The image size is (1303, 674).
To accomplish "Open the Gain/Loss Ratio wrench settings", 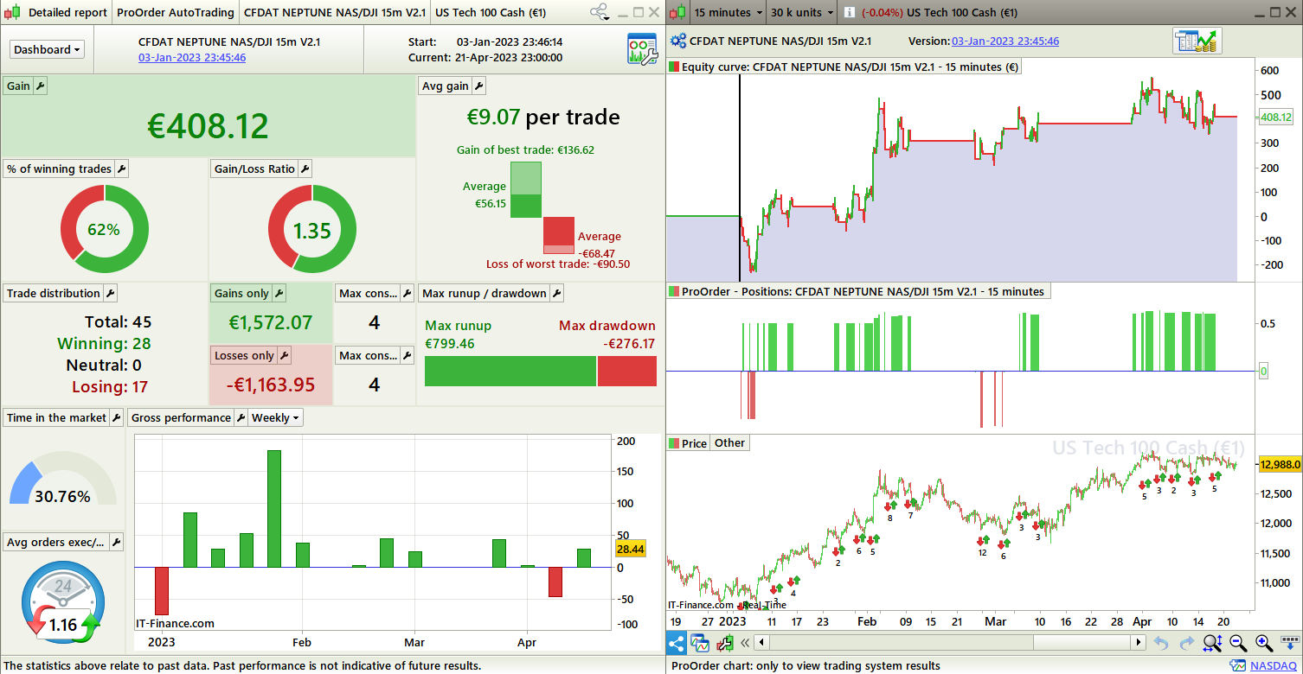I will click(305, 168).
